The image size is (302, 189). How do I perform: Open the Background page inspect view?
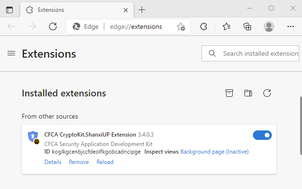(x=214, y=152)
